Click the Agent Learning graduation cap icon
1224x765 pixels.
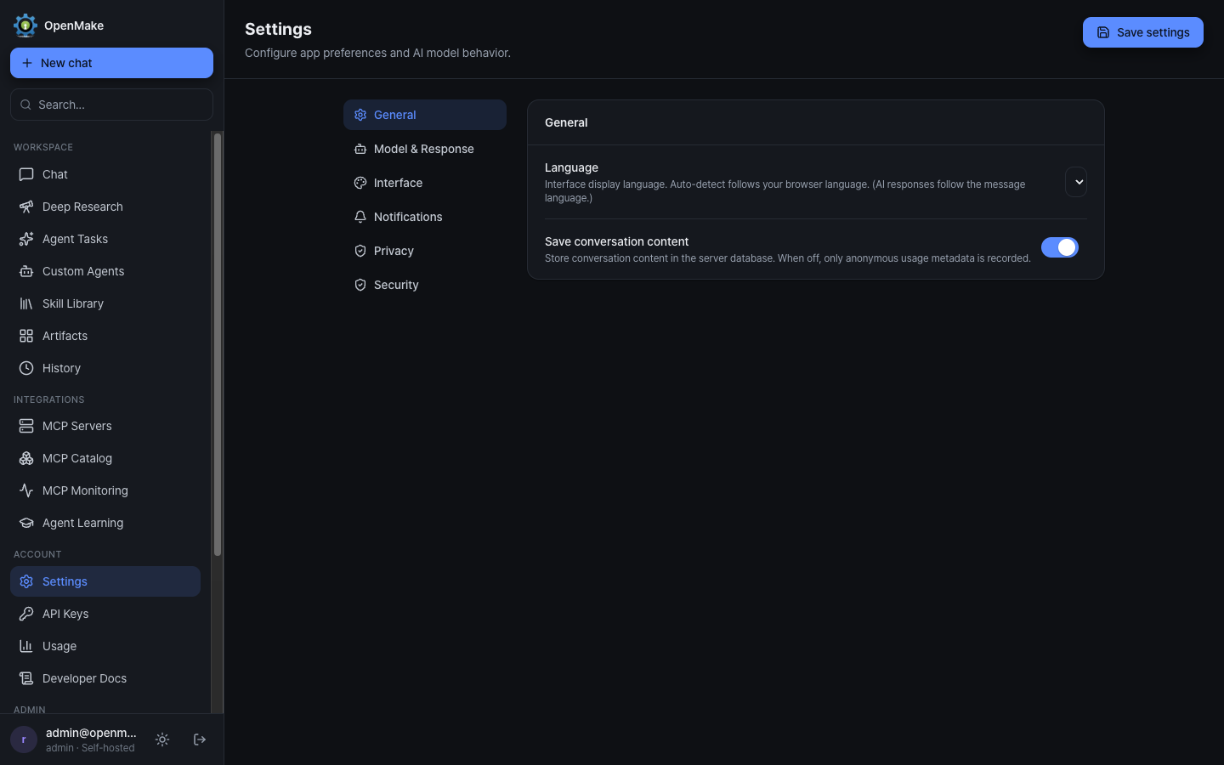pyautogui.click(x=26, y=523)
